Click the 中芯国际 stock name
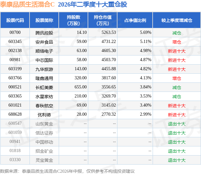The width and height of the screenshot is (201, 174). click(44, 60)
